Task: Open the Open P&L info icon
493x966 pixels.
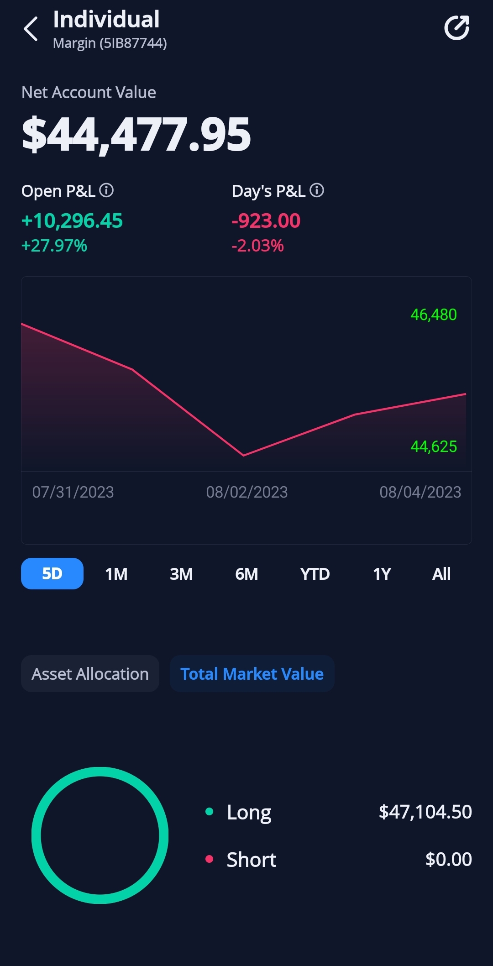Action: (106, 190)
